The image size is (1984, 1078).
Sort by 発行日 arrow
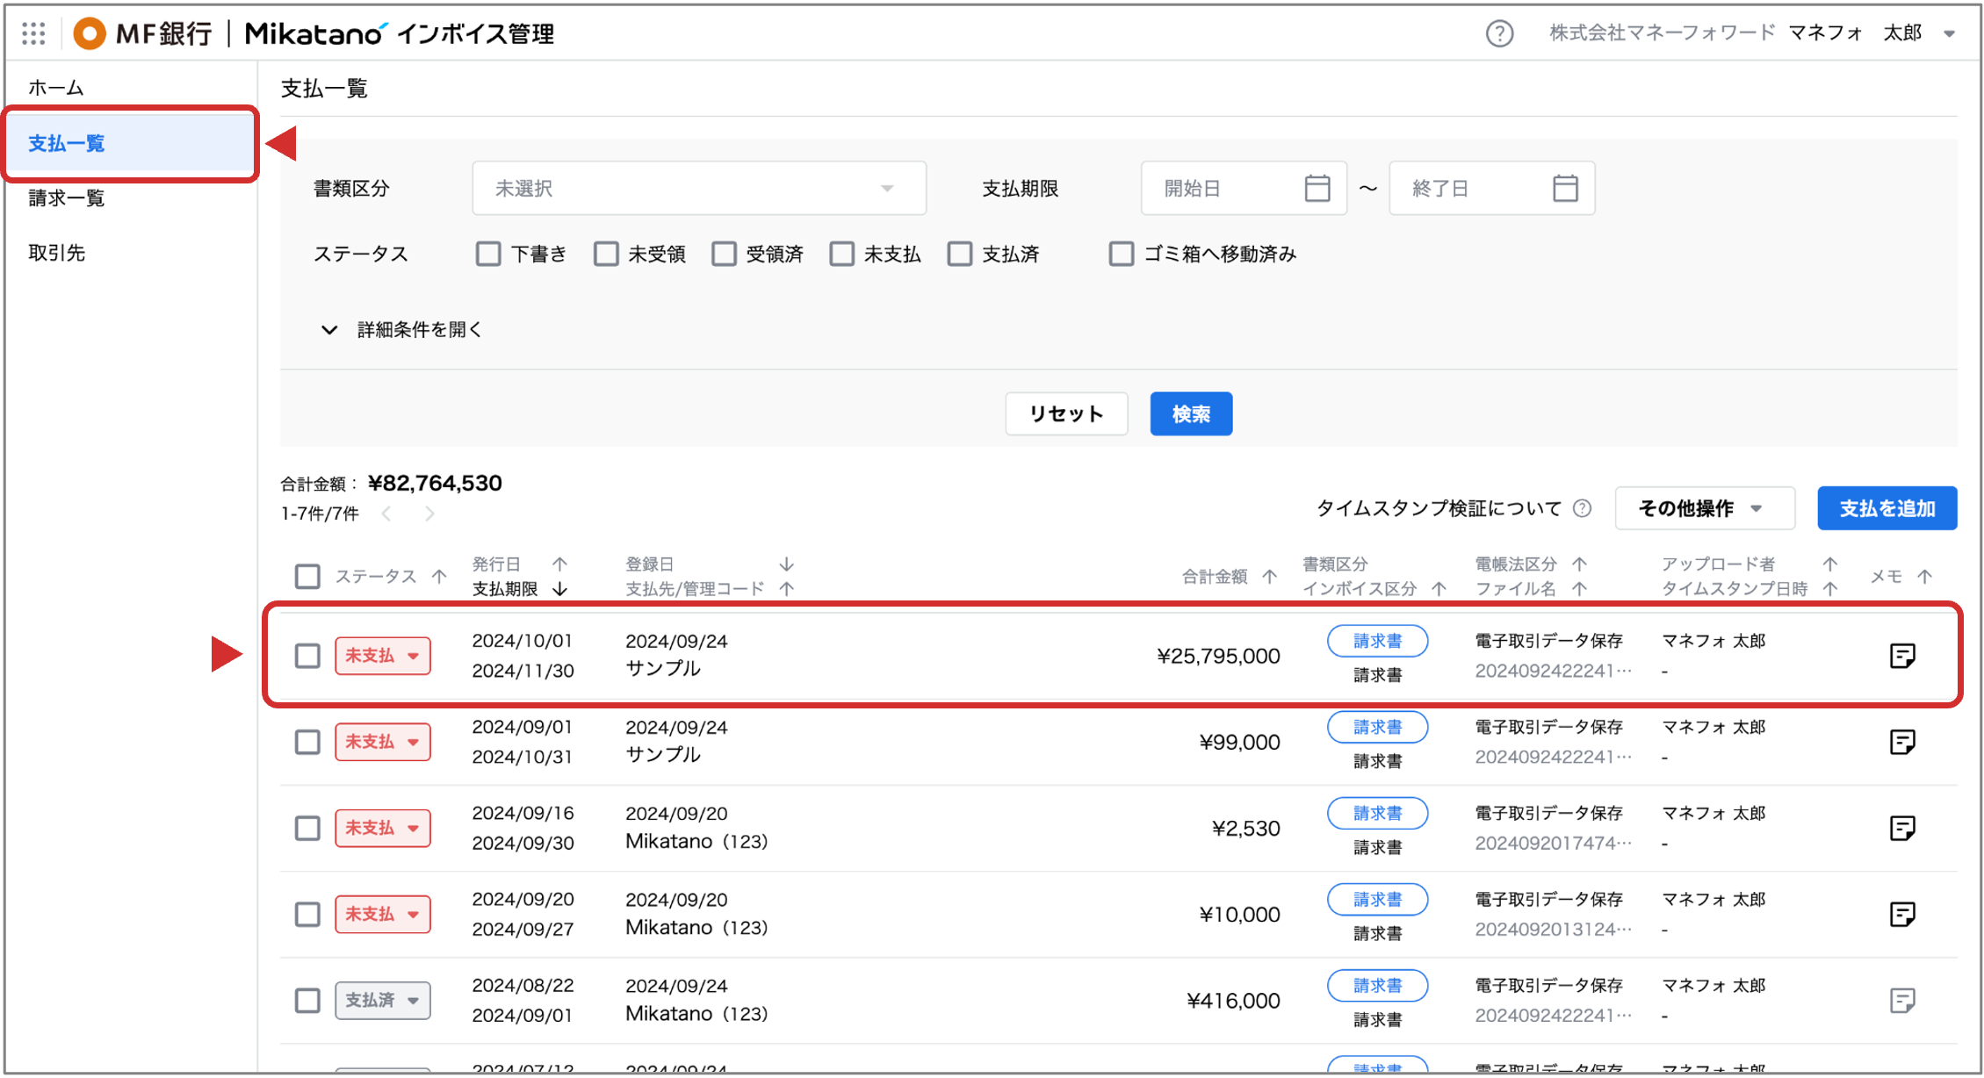[x=559, y=564]
